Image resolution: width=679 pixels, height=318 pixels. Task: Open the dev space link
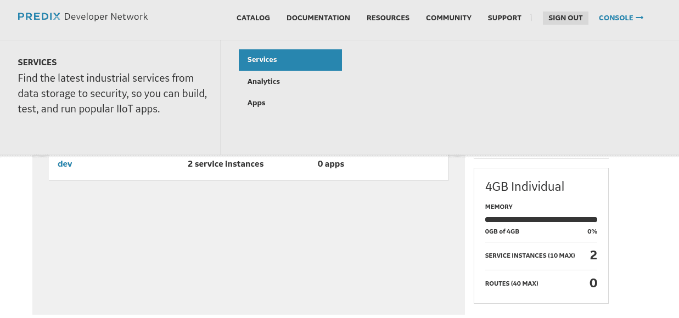65,163
